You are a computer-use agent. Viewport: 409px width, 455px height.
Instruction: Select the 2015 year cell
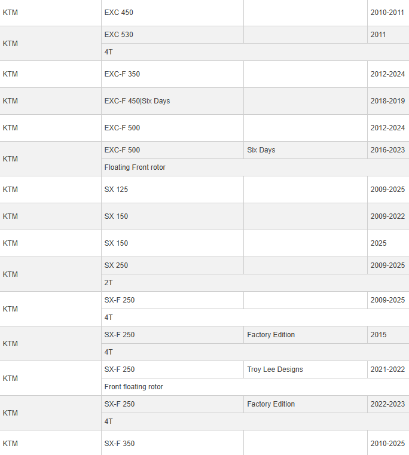tap(379, 335)
